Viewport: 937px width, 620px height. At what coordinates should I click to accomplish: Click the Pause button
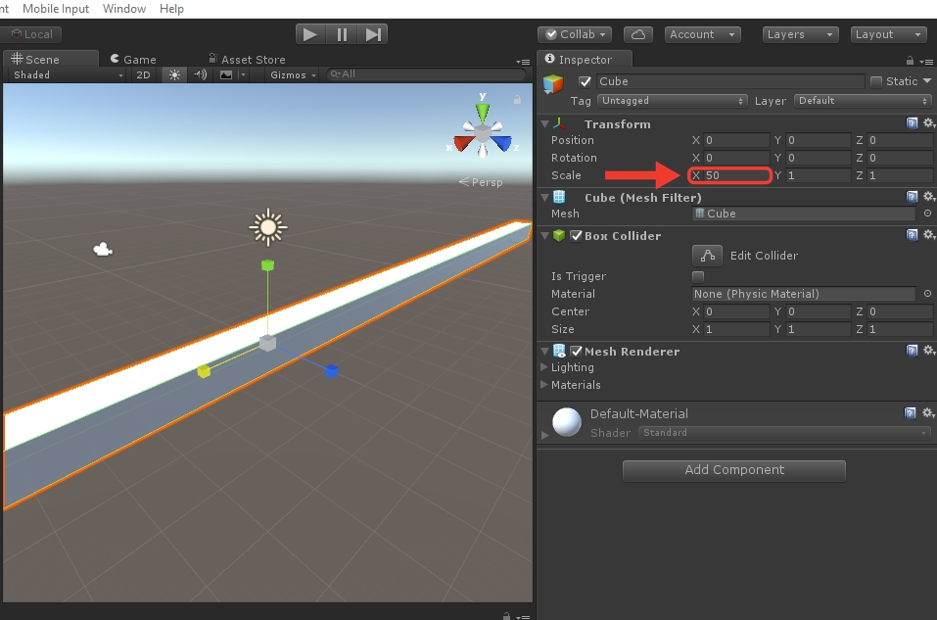tap(342, 34)
